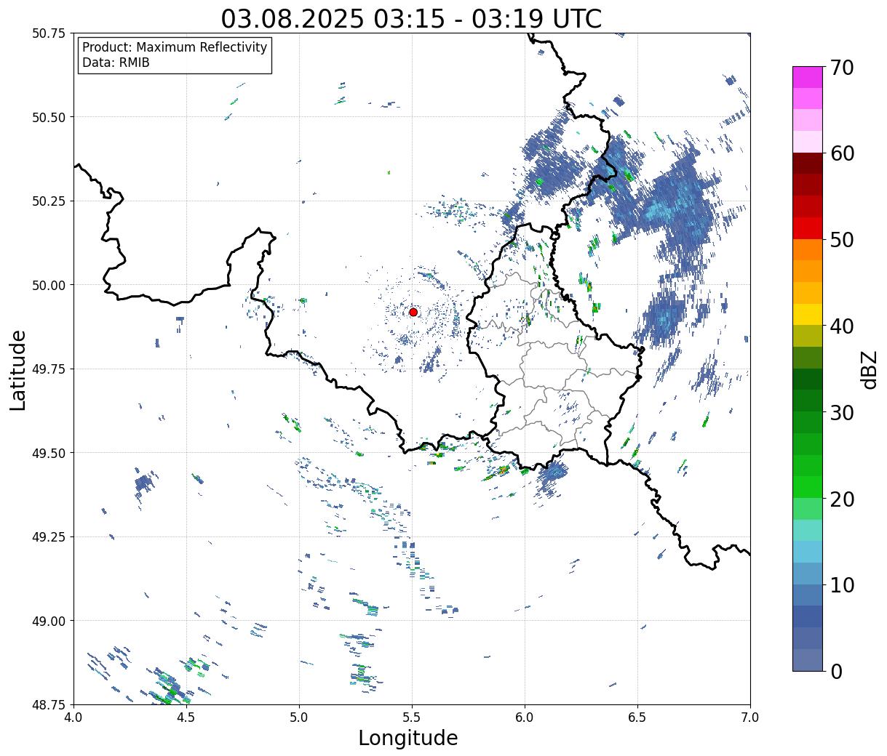Click the plot title showing 03.08.2025 time range

(411, 18)
